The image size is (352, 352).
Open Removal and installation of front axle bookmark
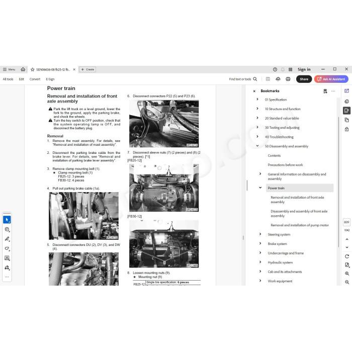pyautogui.click(x=297, y=200)
